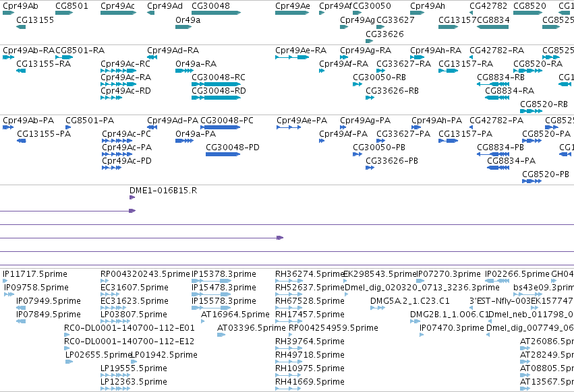Image resolution: width=574 pixels, height=392 pixels.
Task: Select the DME1-016B15.R feature label
Action: 163,191
